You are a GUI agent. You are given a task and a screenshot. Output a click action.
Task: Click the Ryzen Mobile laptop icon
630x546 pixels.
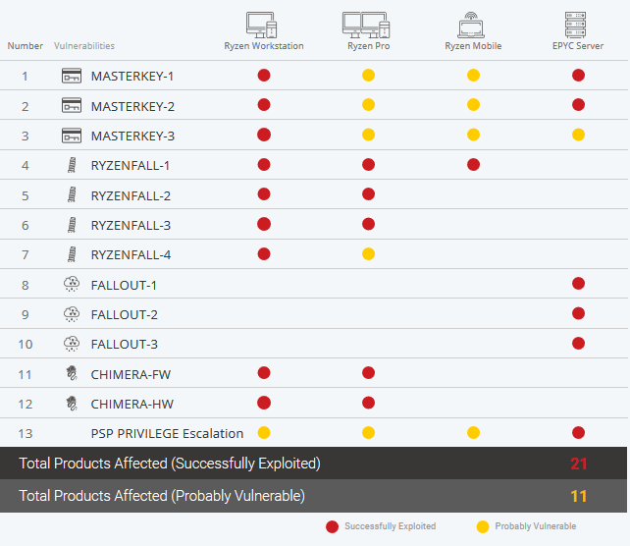pos(471,25)
